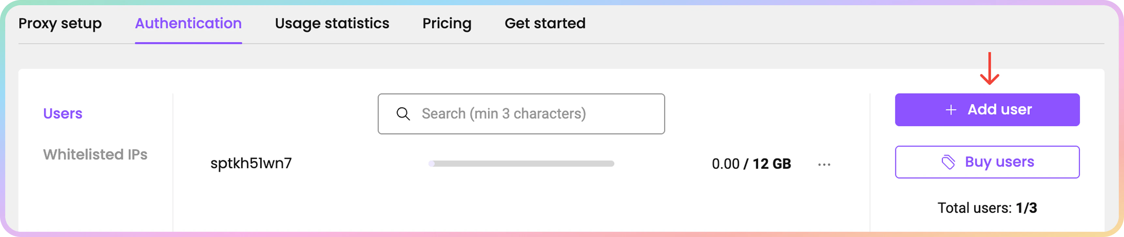Click the red arrow above Add user
The width and height of the screenshot is (1124, 237).
tap(989, 68)
